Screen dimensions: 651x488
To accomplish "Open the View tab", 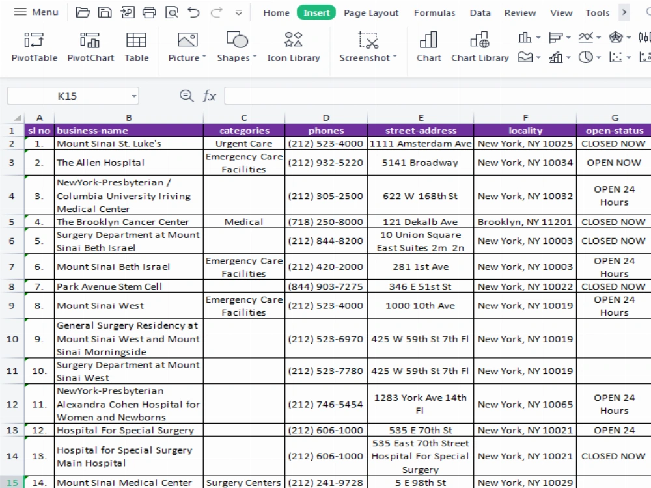I will [561, 13].
